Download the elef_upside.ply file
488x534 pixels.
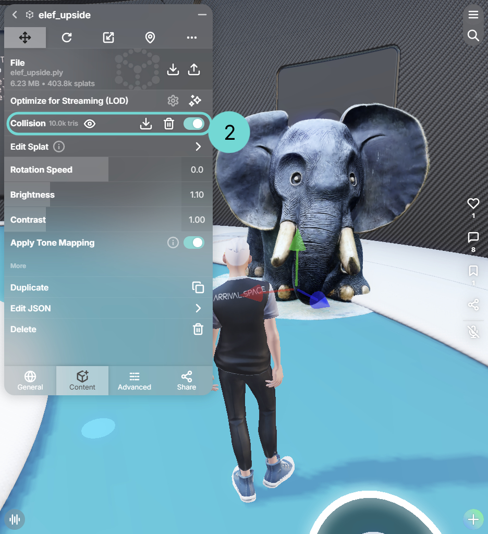pyautogui.click(x=173, y=69)
